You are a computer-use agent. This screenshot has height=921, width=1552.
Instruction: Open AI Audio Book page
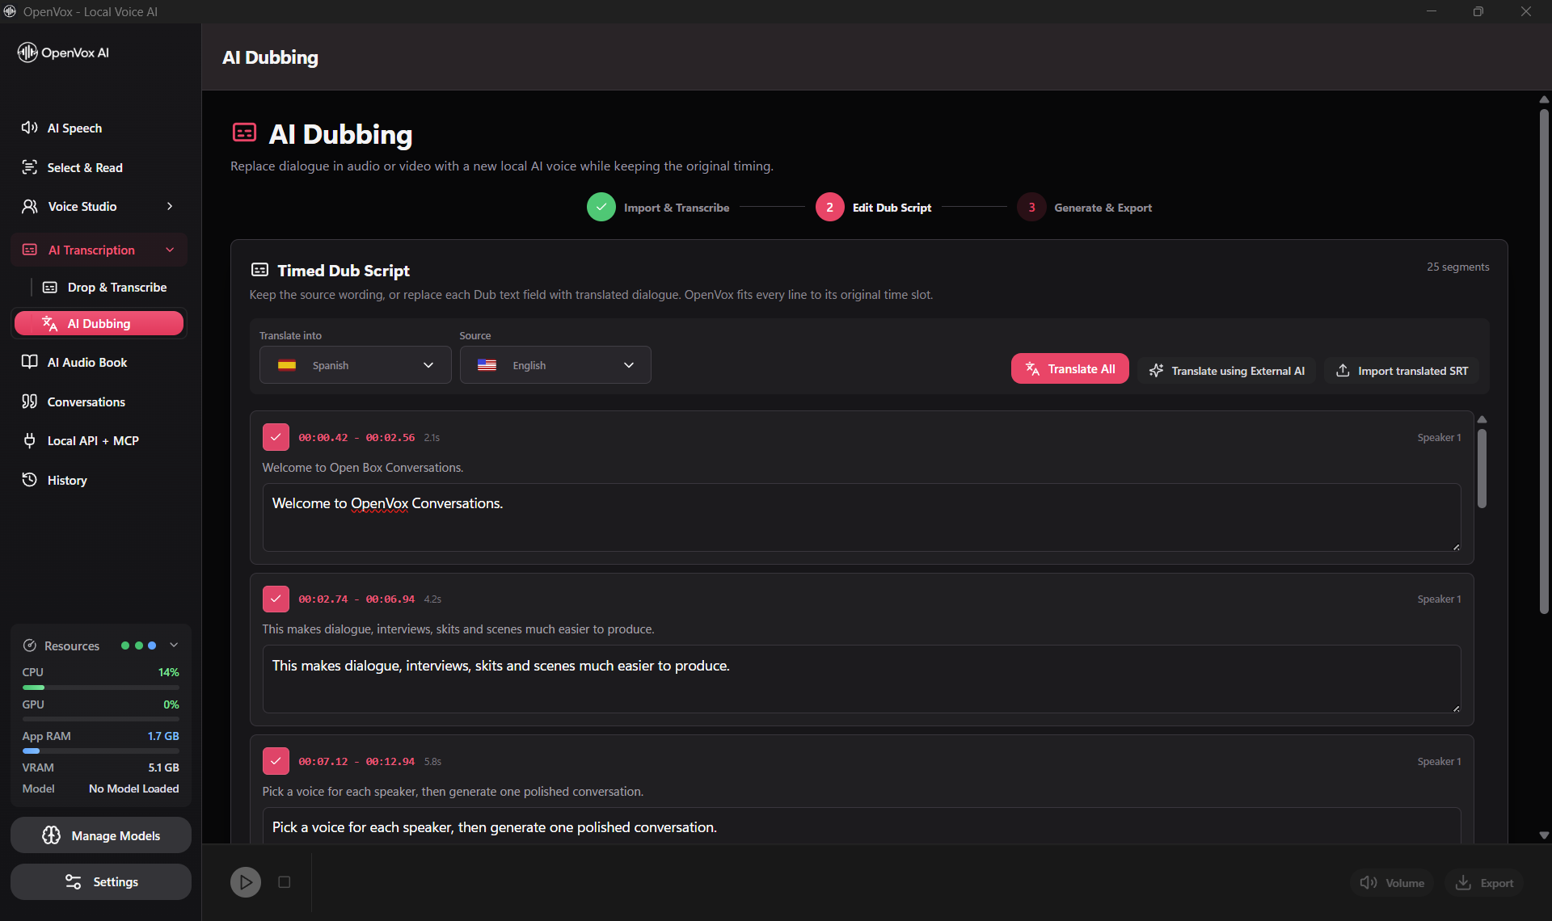[99, 363]
